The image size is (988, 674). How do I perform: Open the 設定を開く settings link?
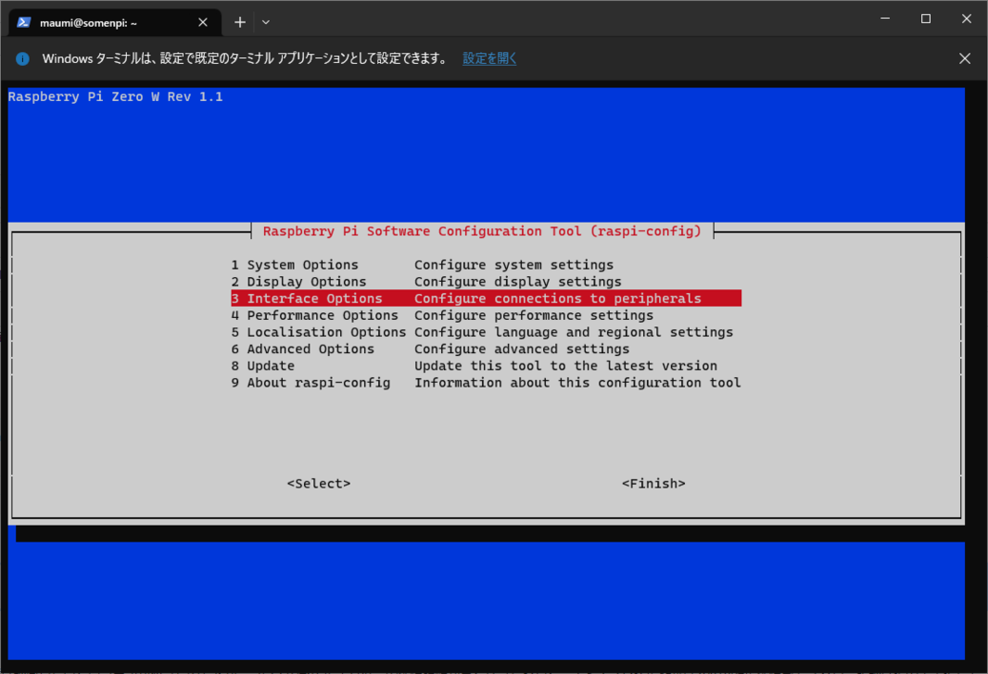(x=490, y=58)
